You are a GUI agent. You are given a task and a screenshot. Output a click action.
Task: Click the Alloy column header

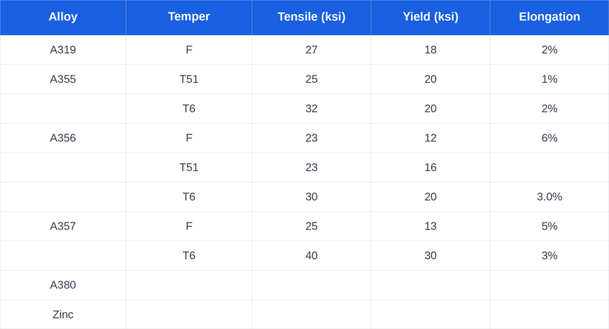63,17
